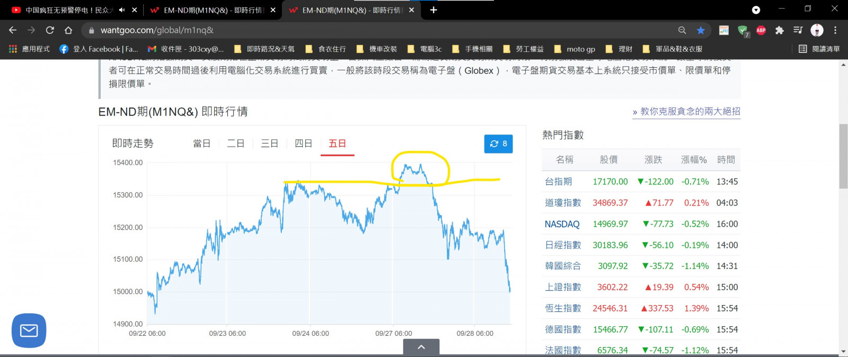The height and width of the screenshot is (357, 848).
Task: Select the 四日 chart range
Action: [x=304, y=144]
